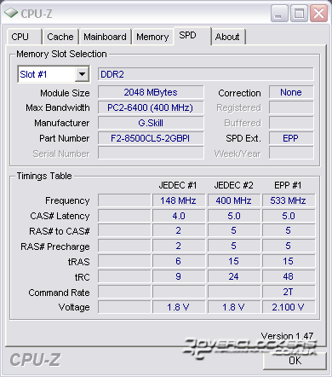
Task: Click the tRC value 48
Action: (289, 276)
